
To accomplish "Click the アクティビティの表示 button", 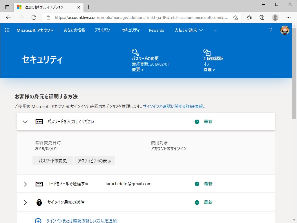I will coord(95,160).
